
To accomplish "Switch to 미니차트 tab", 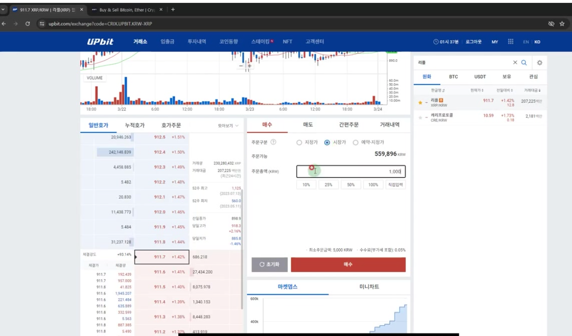I will [369, 287].
